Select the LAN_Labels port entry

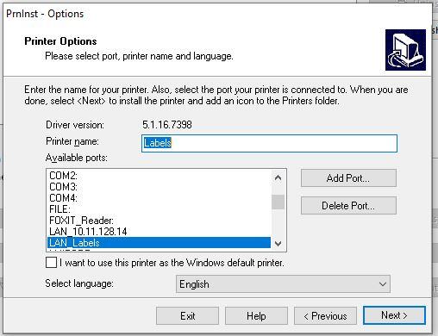(159, 243)
